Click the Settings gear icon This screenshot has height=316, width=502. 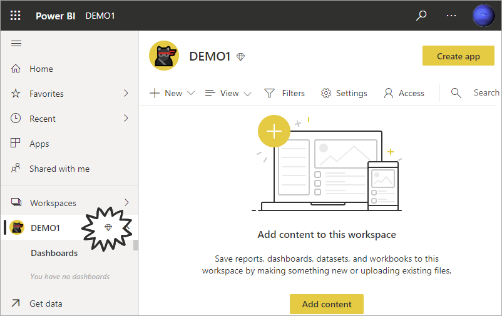326,93
